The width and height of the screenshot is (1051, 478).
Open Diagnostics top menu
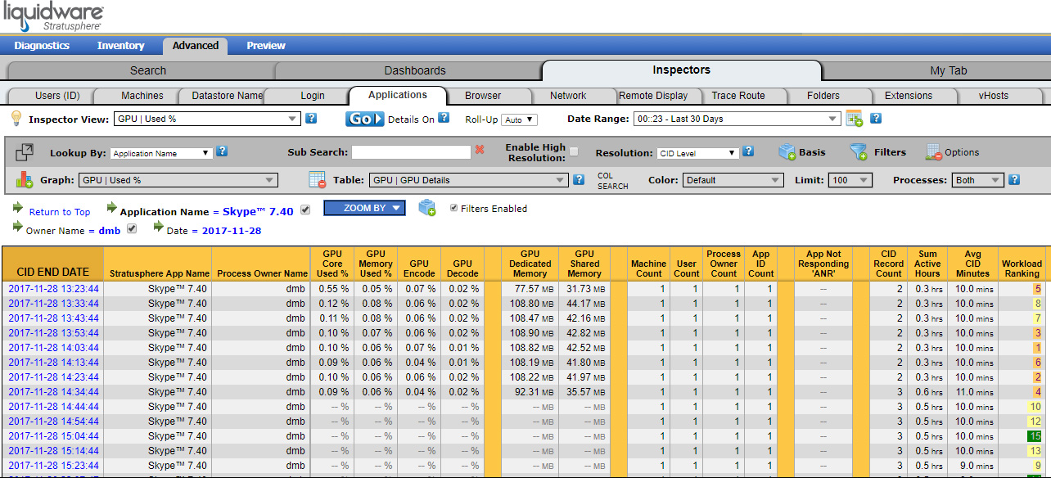[42, 46]
